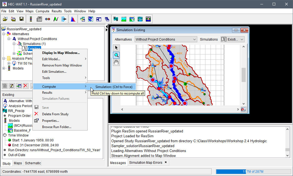This screenshot has height=176, width=293.
Task: Click the memory usage progress bar
Action: point(253,172)
